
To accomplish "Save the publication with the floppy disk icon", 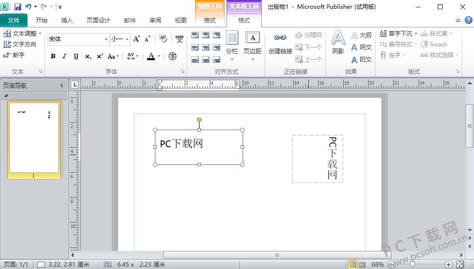I will point(18,7).
